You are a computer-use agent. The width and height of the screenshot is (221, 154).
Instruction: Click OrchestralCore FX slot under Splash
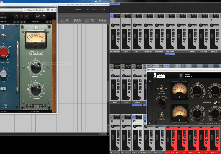[137, 105]
